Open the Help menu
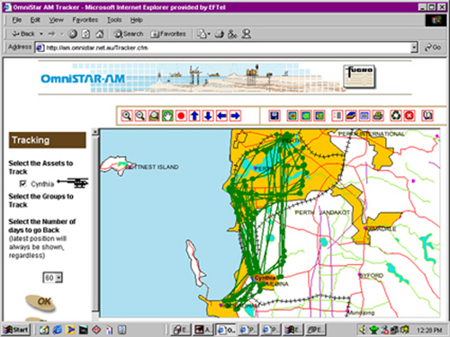450x337 pixels. tap(137, 20)
